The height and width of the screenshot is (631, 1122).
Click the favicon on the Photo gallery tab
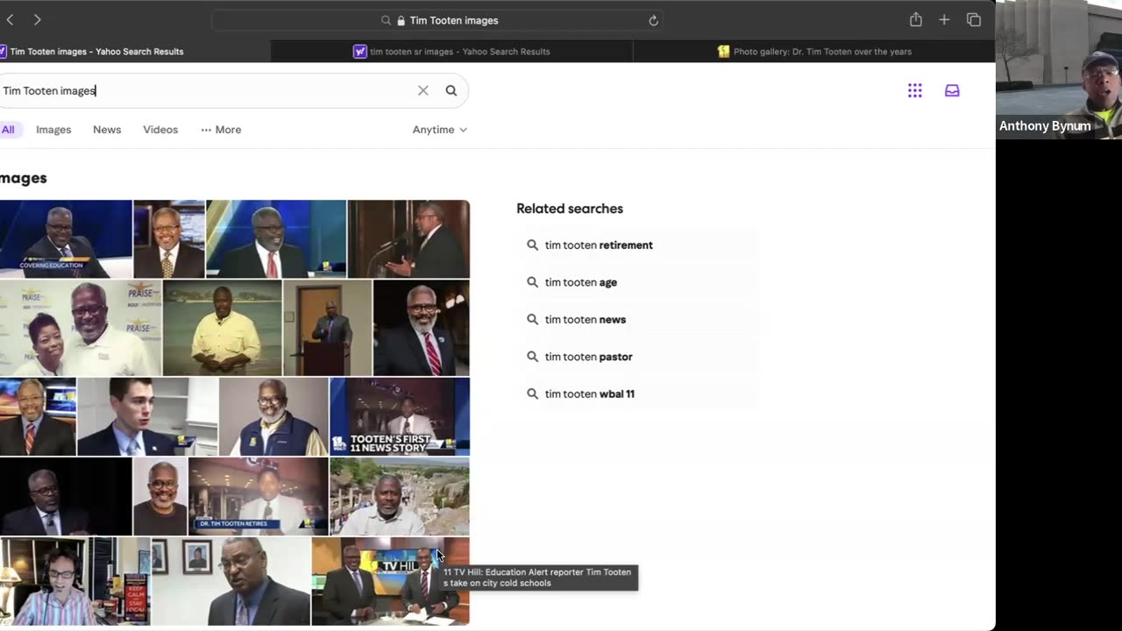tap(723, 52)
